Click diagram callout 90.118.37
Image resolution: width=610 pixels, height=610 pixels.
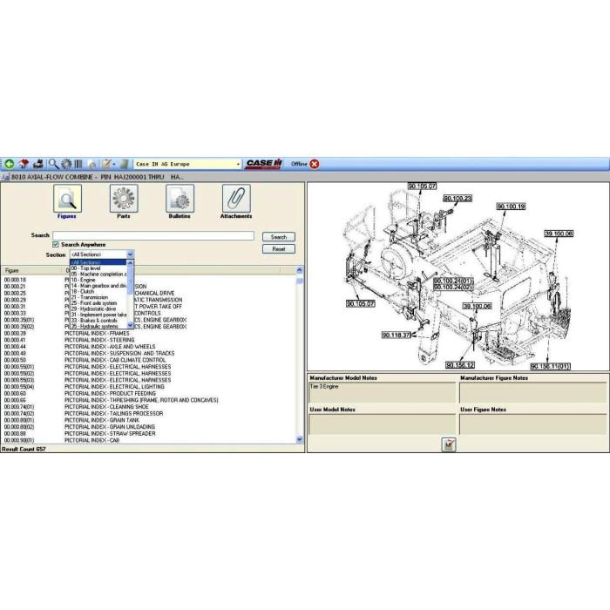396,335
